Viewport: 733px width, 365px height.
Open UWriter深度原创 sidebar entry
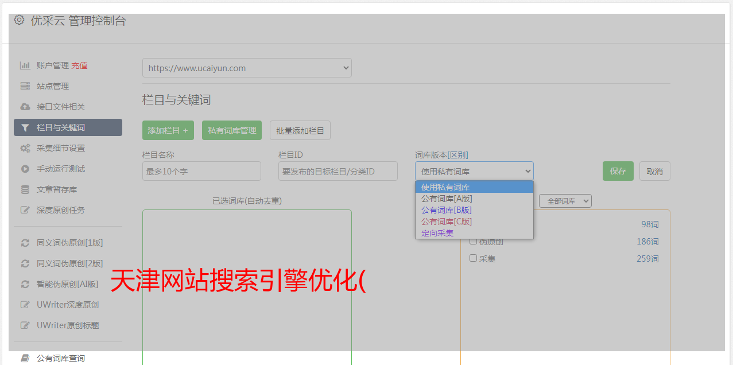pos(68,305)
